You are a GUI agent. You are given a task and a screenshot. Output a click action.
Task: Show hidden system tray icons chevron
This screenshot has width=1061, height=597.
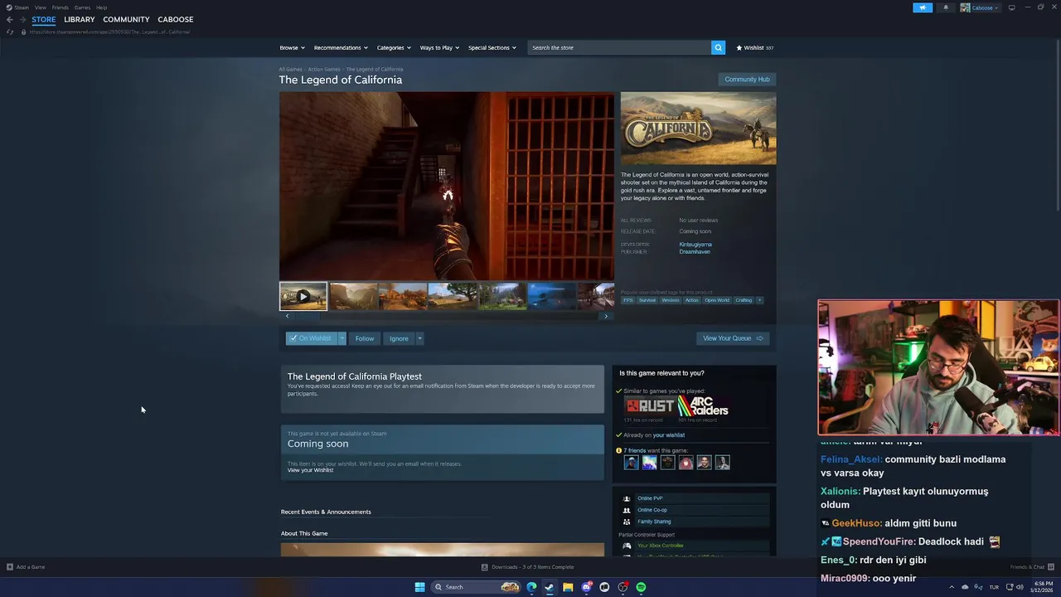(952, 587)
